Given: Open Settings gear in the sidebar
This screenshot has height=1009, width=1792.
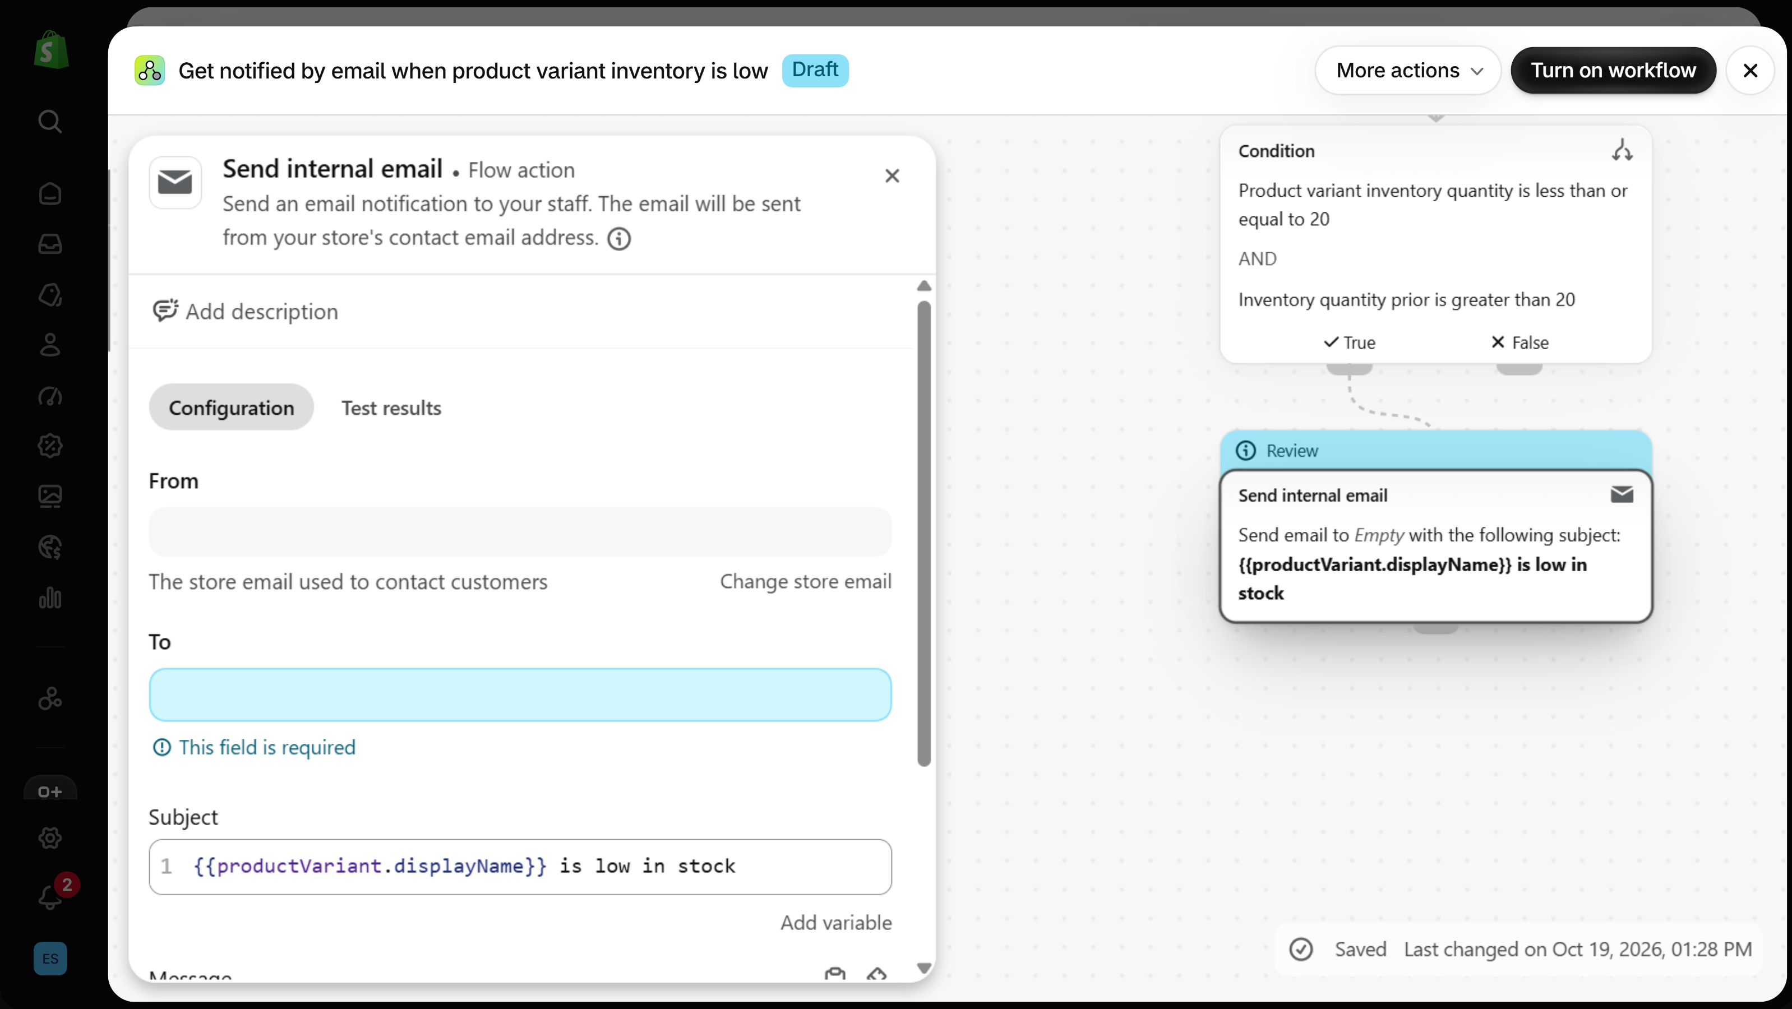Looking at the screenshot, I should tap(50, 838).
